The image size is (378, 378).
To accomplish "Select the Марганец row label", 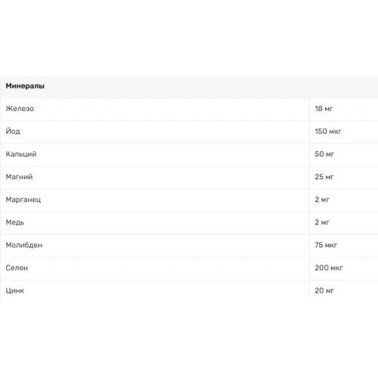I will [23, 200].
